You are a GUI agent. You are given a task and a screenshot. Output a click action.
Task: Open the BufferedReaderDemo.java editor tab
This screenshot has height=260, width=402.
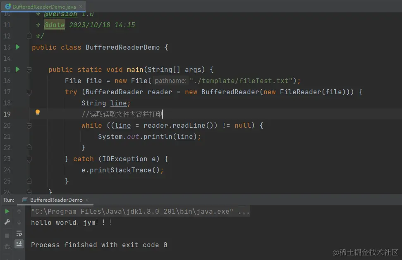[44, 7]
